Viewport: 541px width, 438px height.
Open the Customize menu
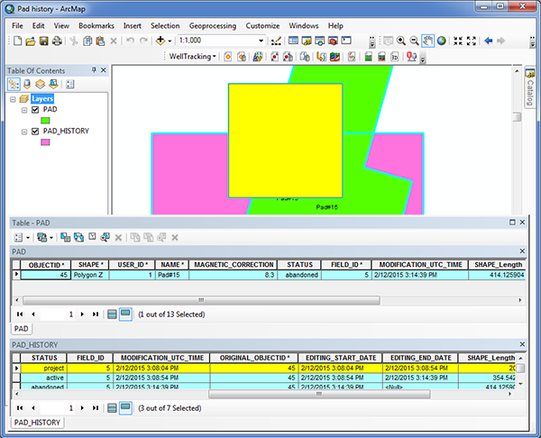click(x=262, y=26)
